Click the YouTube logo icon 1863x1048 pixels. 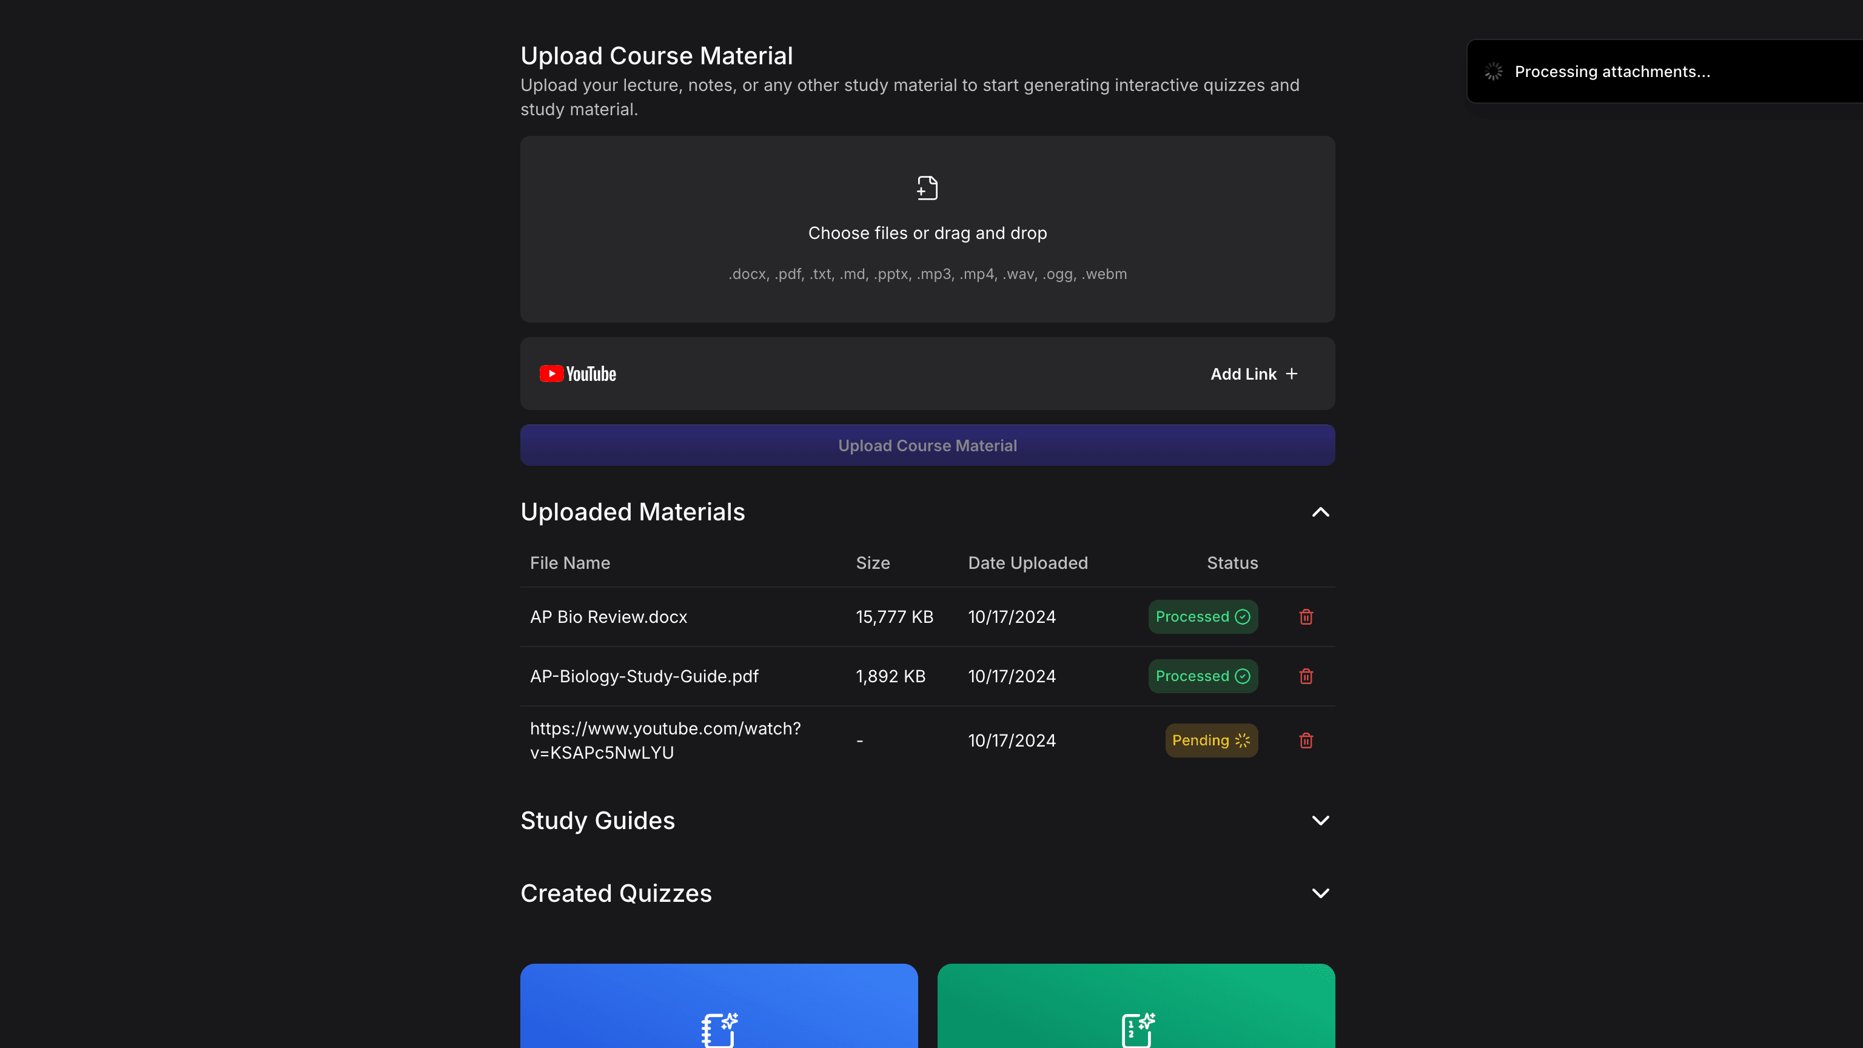coord(577,373)
